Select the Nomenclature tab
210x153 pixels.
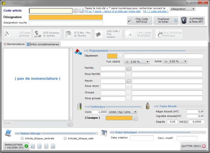pos(14,44)
